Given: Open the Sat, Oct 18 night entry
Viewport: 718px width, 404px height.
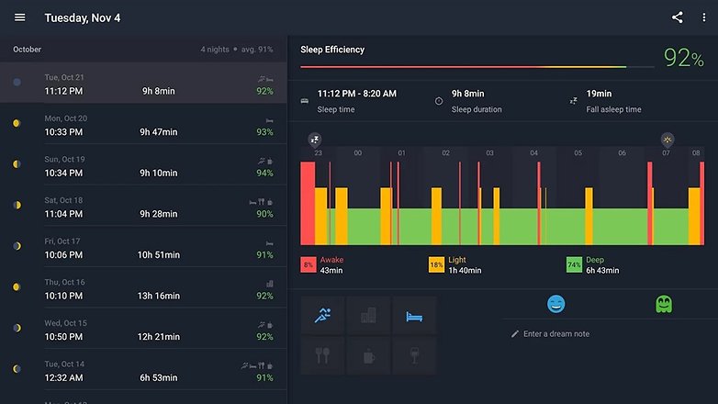Looking at the screenshot, I should [x=143, y=206].
